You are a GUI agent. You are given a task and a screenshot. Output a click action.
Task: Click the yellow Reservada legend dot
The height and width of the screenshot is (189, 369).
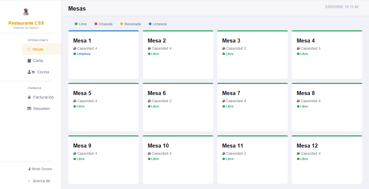(122, 24)
